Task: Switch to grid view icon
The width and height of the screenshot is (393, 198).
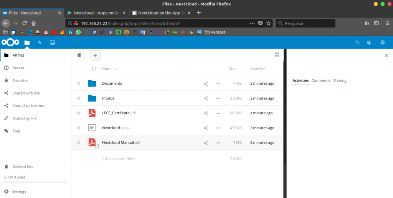Action: point(277,54)
